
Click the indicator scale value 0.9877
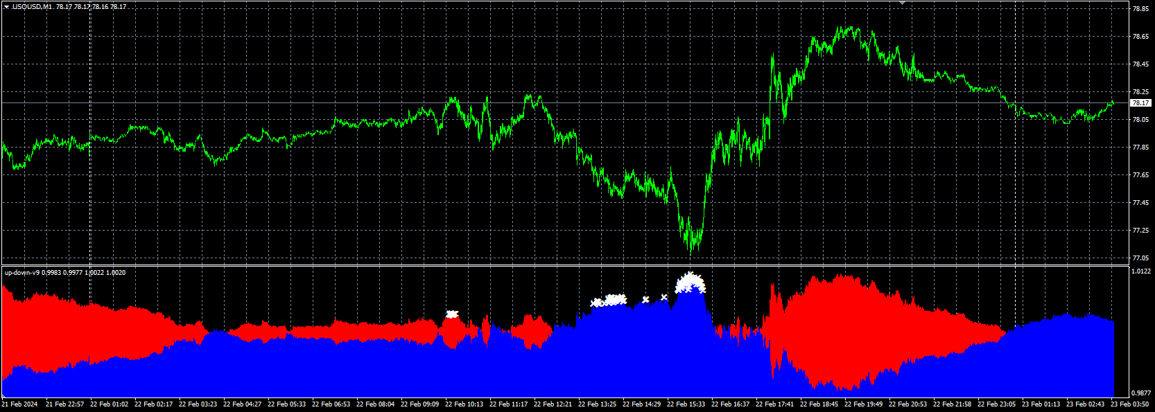click(1141, 393)
